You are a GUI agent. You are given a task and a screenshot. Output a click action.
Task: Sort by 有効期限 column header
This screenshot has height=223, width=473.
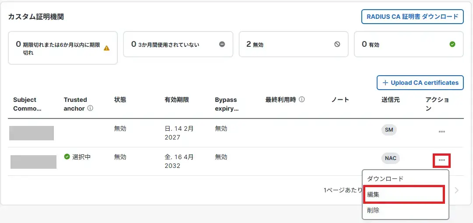tap(176, 100)
